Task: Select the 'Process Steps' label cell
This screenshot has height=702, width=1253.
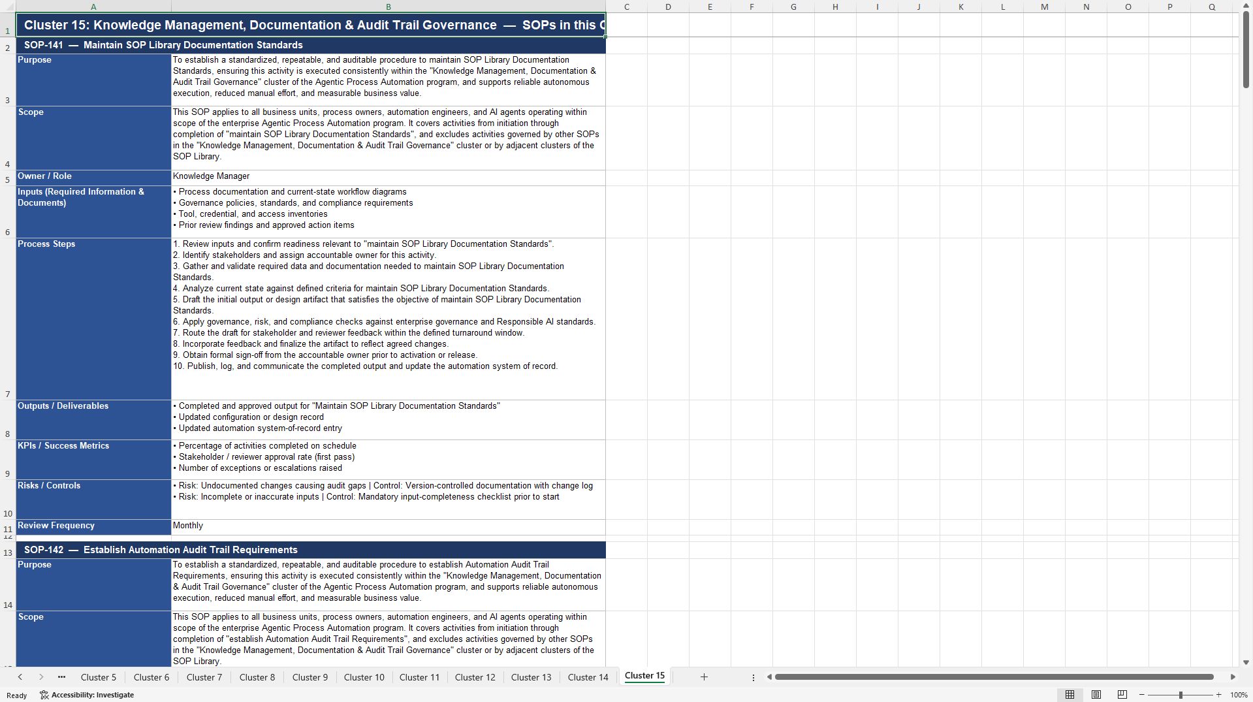Action: pyautogui.click(x=93, y=319)
